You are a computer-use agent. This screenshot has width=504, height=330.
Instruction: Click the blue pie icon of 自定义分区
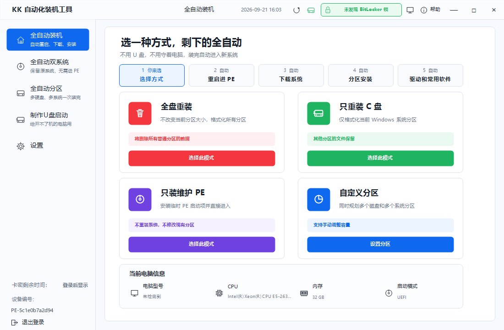pos(318,199)
